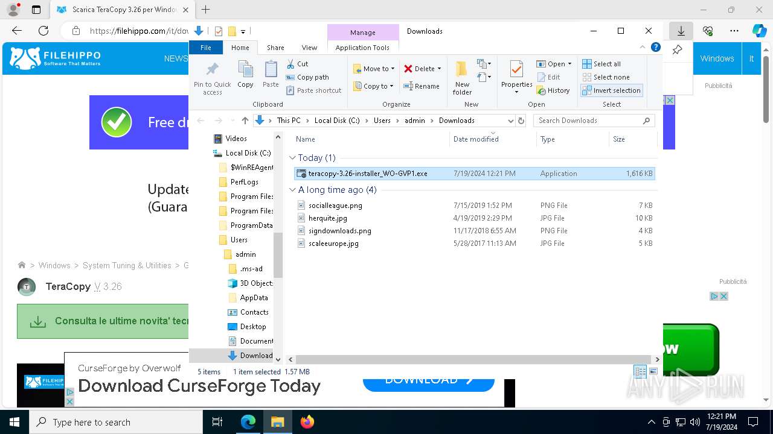Click taskbar search box

(x=116, y=422)
